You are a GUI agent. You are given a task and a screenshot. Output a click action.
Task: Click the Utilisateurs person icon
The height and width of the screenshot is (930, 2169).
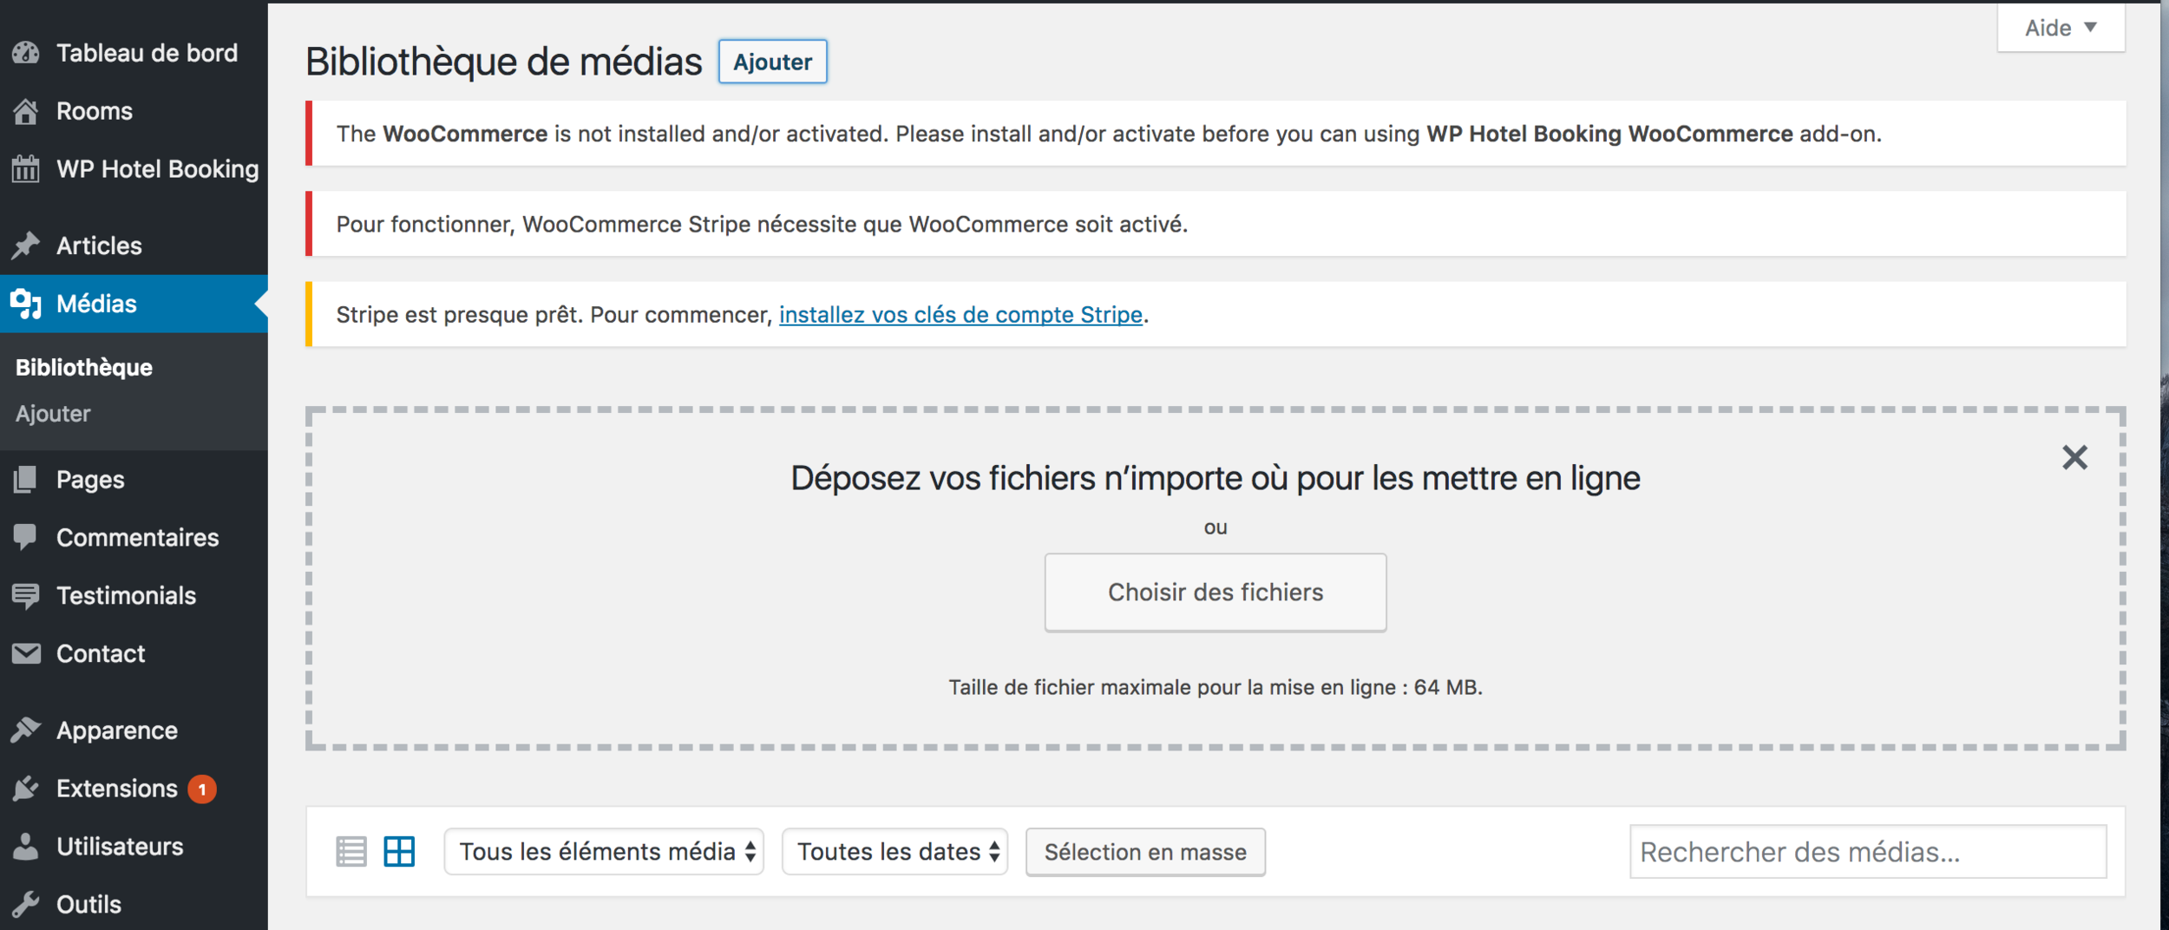(x=26, y=846)
